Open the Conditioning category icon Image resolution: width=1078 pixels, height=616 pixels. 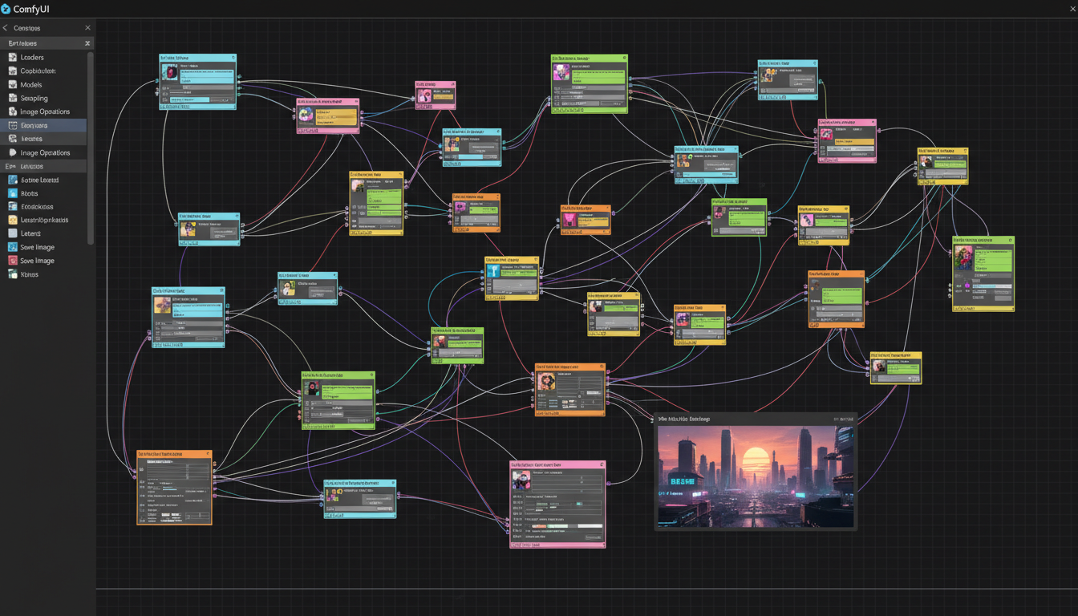12,71
